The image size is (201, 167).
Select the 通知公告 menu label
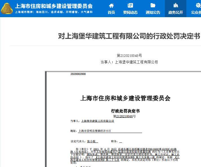point(153,12)
